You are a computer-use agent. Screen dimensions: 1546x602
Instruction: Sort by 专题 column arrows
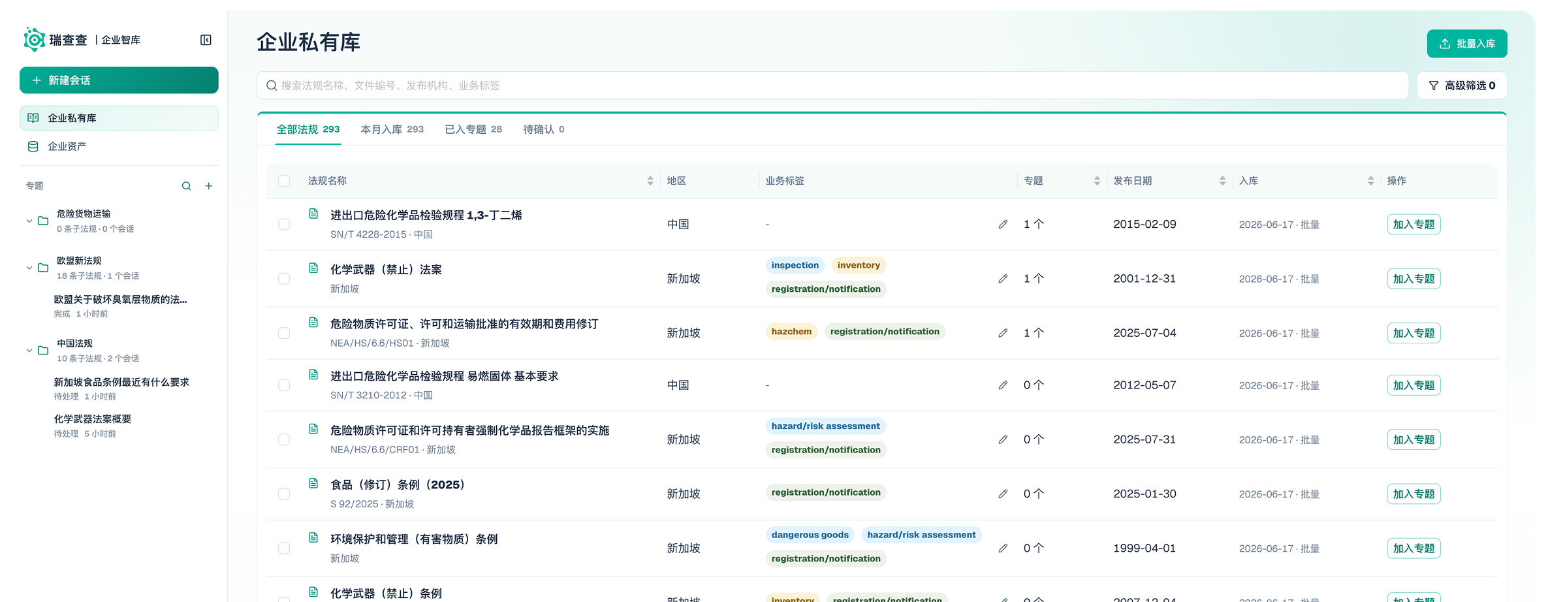[1097, 181]
